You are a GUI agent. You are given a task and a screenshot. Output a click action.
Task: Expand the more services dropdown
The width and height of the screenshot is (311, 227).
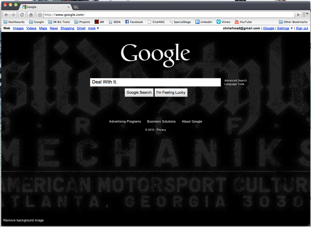[93, 28]
